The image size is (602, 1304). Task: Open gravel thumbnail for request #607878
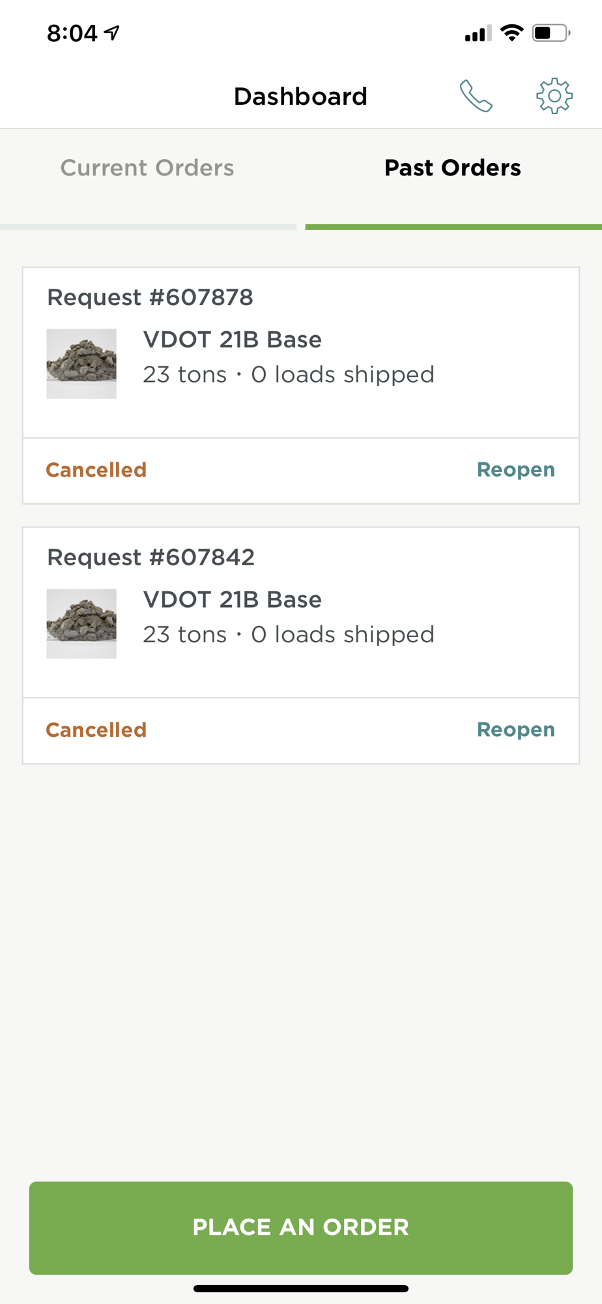81,364
